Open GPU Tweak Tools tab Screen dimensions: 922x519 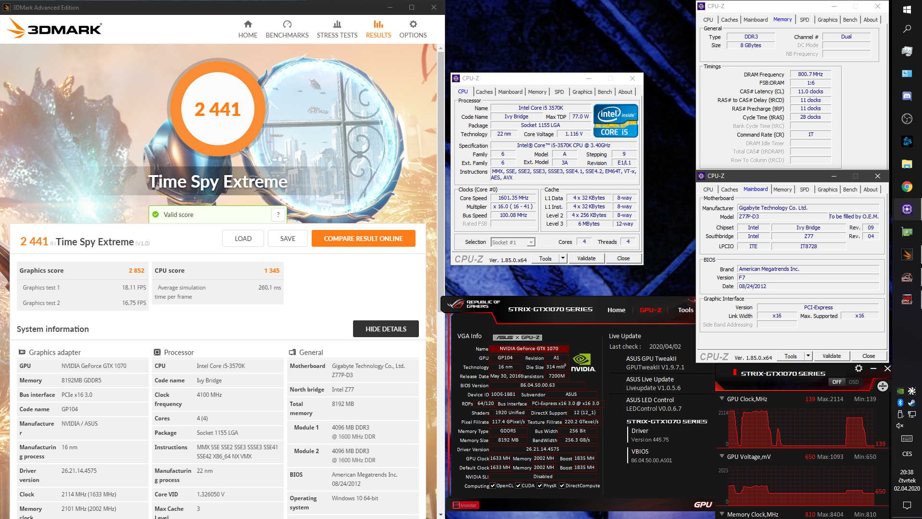tap(685, 310)
